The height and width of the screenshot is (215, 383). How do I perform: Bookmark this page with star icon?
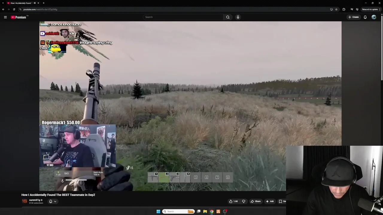tap(336, 9)
